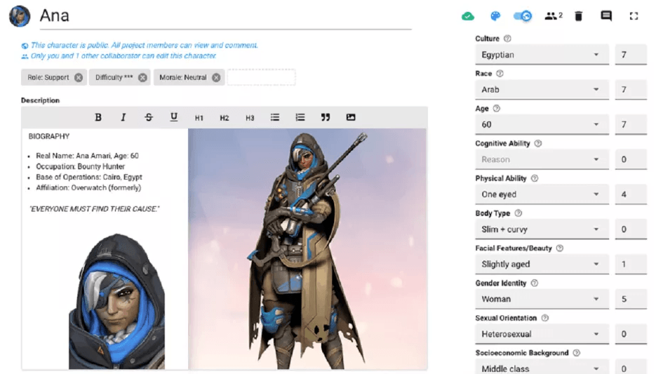Click the Race score field showing 7
656x374 pixels.
click(631, 90)
